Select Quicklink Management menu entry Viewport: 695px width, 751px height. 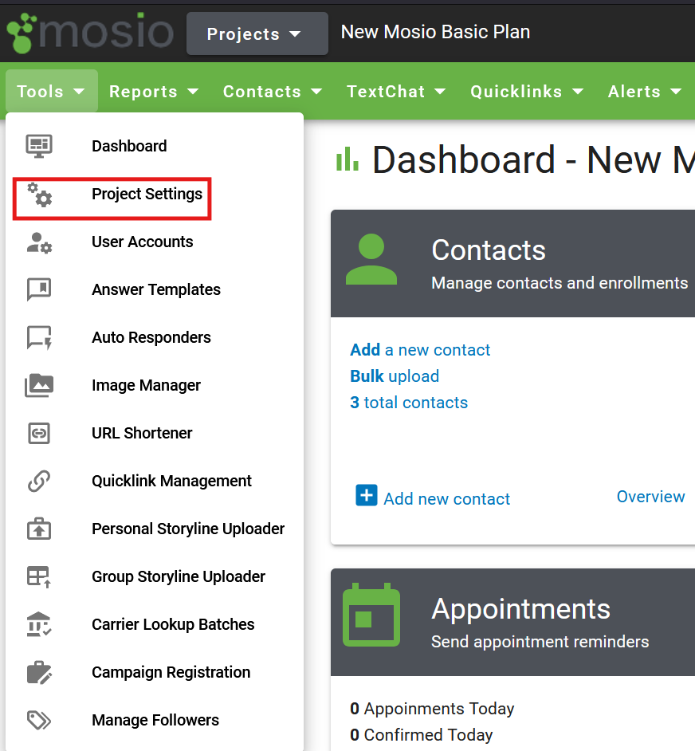[155, 481]
